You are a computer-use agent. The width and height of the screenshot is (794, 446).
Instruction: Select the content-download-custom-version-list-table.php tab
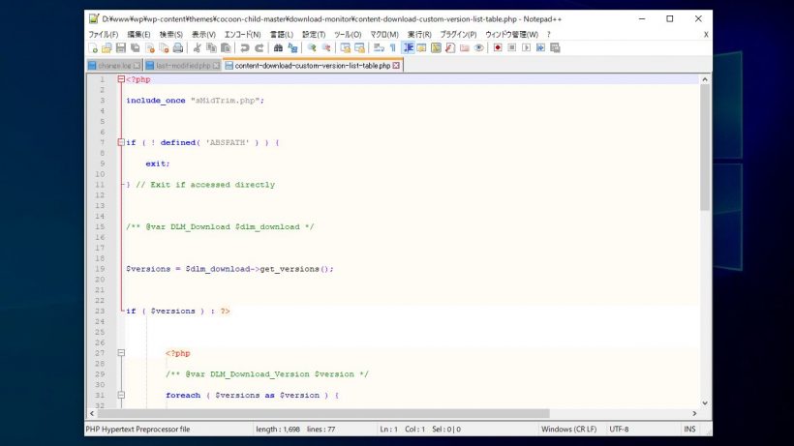click(x=313, y=66)
